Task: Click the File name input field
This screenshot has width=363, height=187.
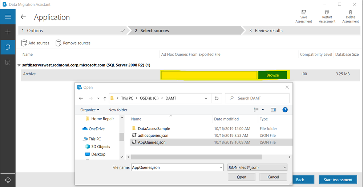Action: (174, 167)
